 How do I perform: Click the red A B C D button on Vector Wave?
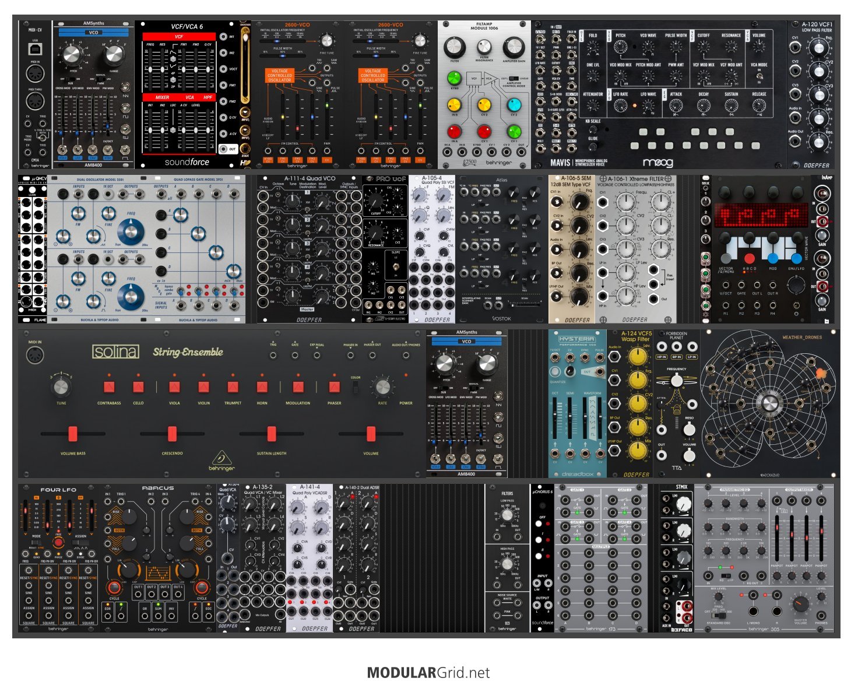coord(750,258)
